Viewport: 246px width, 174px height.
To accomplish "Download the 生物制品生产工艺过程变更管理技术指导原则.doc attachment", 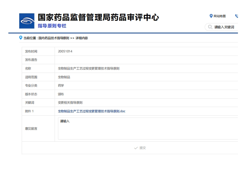I will point(92,111).
